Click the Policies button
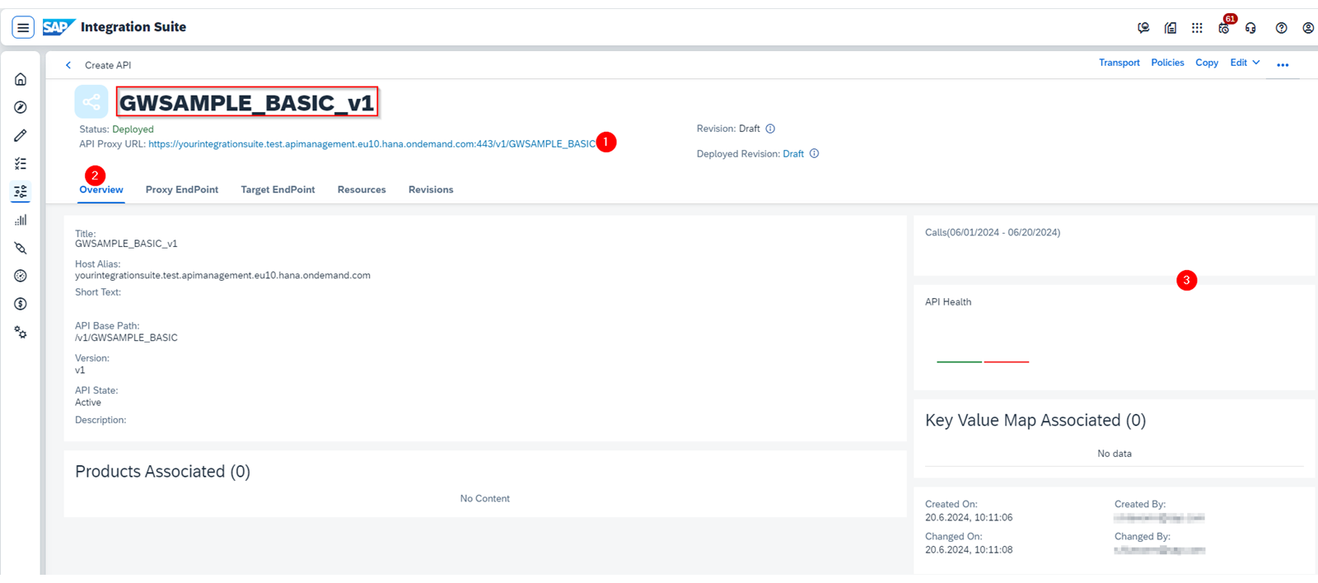 coord(1167,63)
